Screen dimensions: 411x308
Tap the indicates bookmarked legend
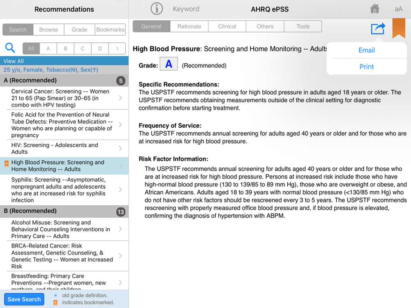[88, 302]
